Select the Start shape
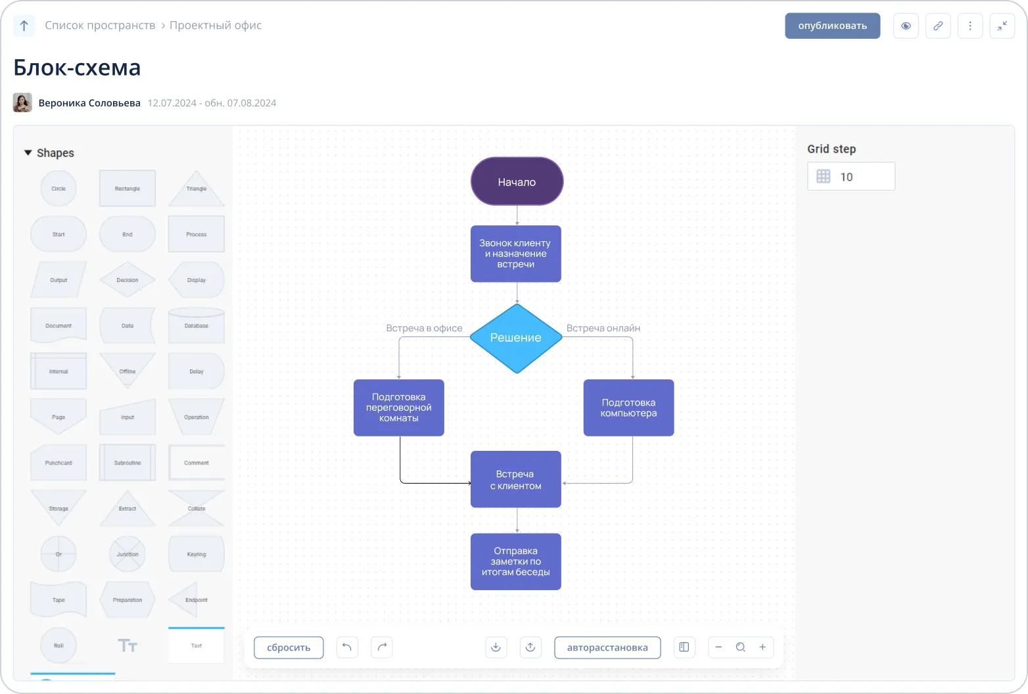 click(x=58, y=234)
